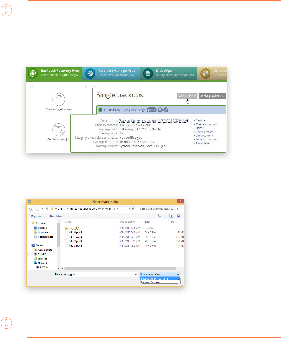Viewport: 281px width, 338px height.
Task: Select Administrator in navigation tree
Action: pos(43,250)
